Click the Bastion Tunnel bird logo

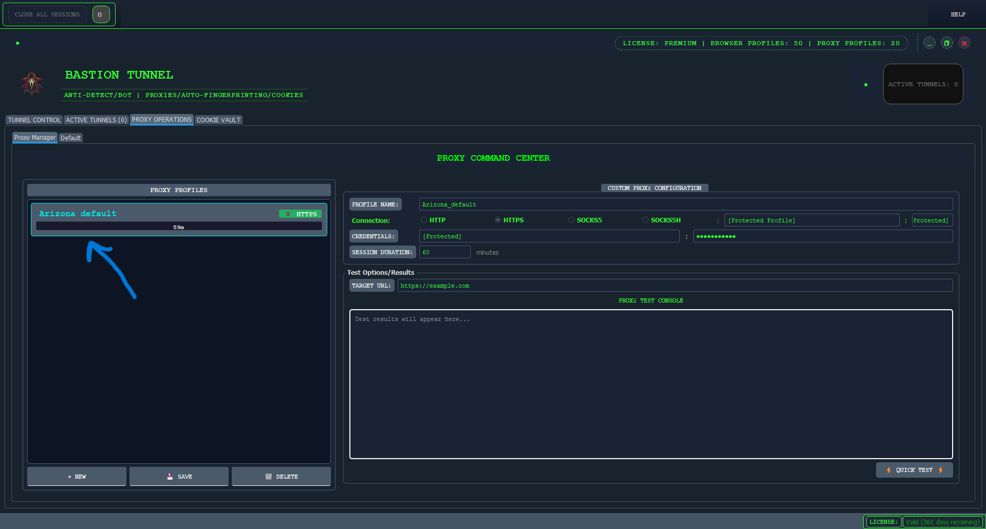click(x=32, y=84)
